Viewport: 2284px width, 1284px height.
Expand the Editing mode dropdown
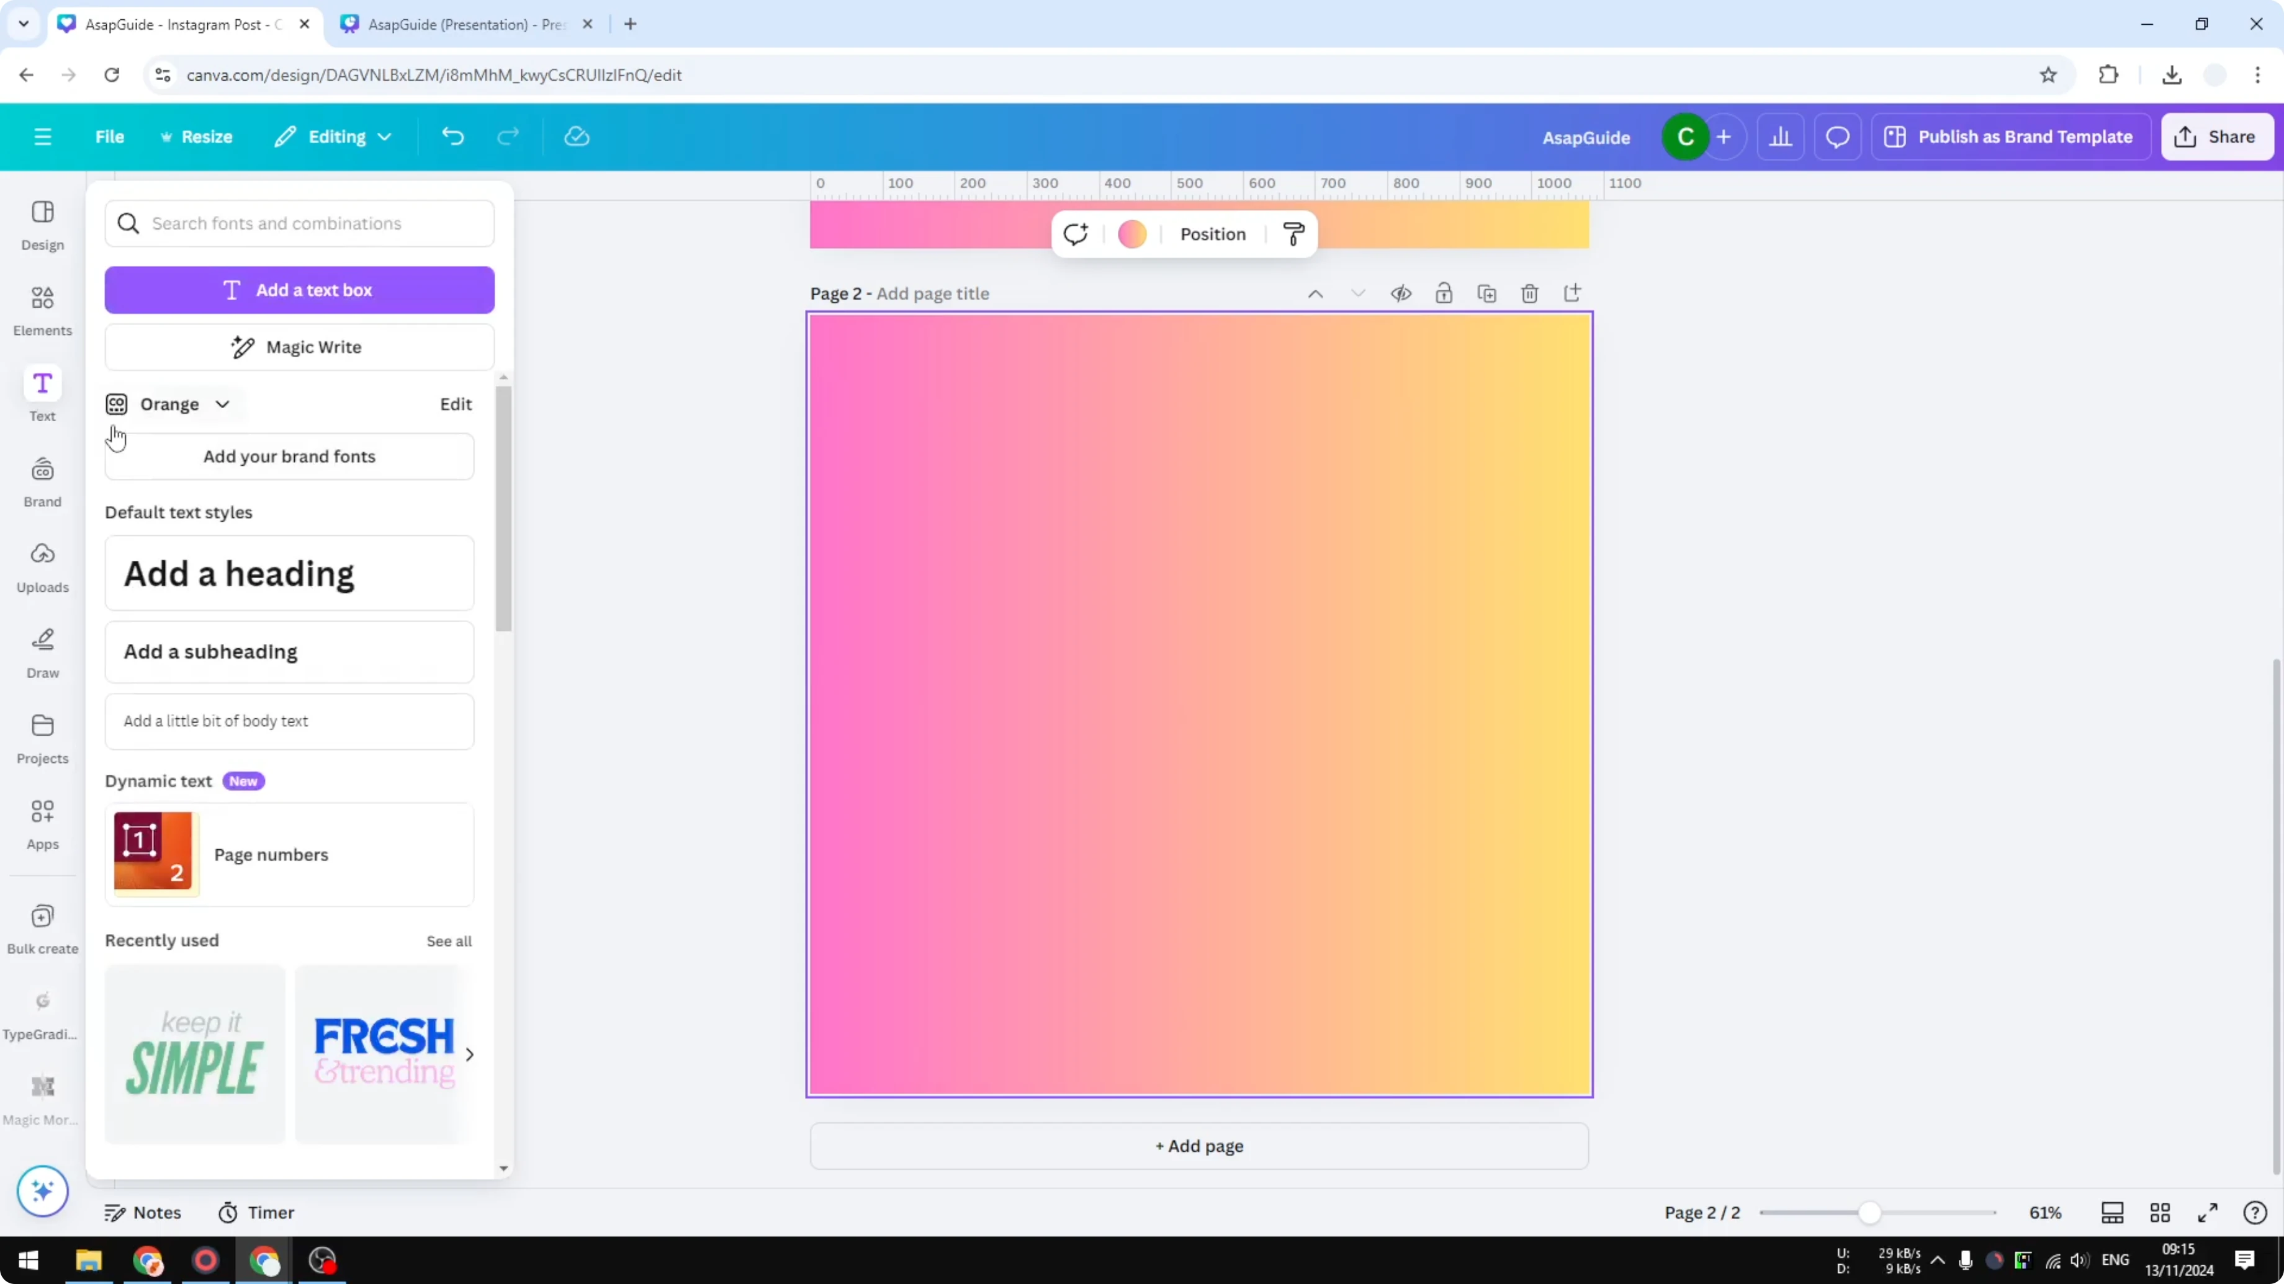click(333, 136)
